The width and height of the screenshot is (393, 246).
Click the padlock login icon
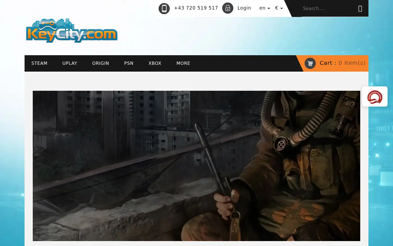(x=228, y=8)
